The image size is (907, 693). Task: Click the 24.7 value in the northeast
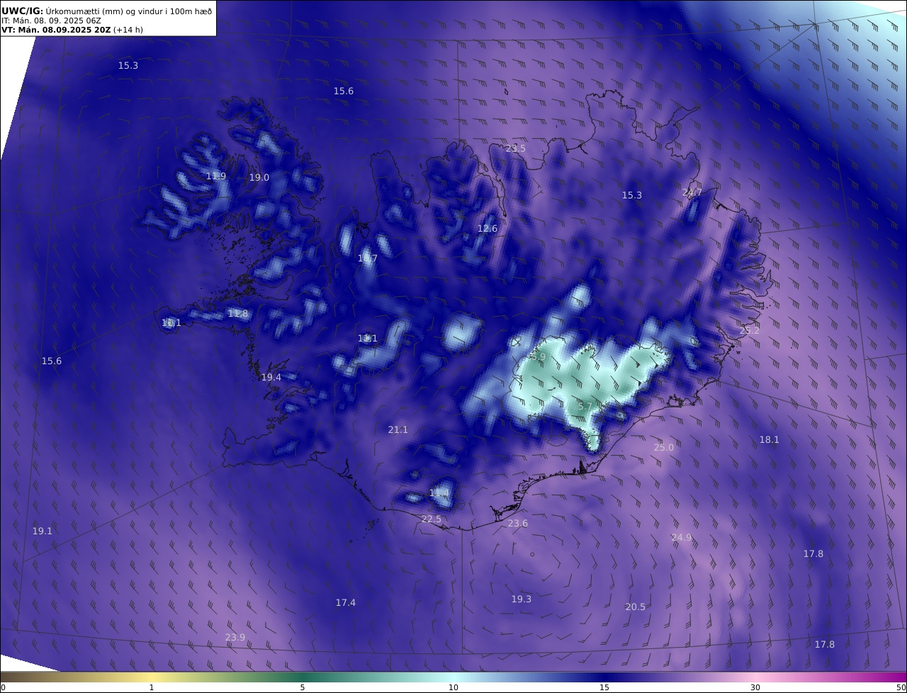(692, 193)
